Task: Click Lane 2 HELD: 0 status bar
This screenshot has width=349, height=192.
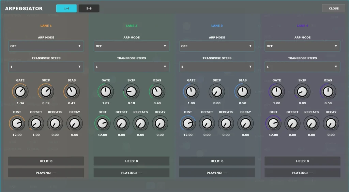Action: pyautogui.click(x=132, y=161)
